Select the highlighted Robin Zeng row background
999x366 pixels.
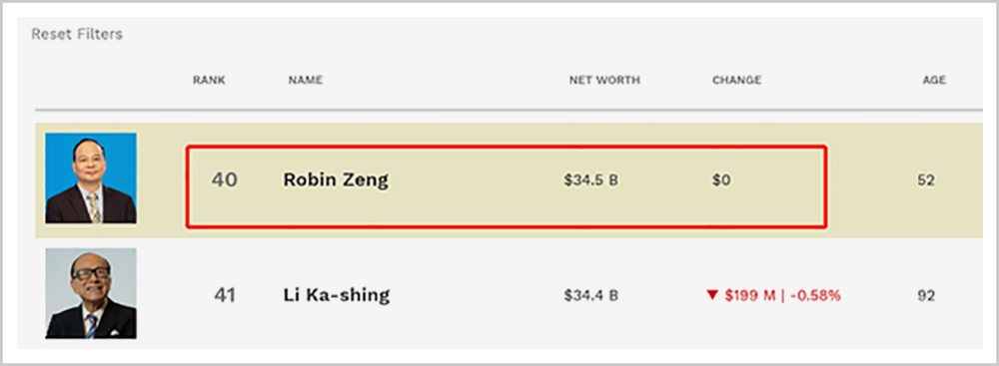click(508, 181)
